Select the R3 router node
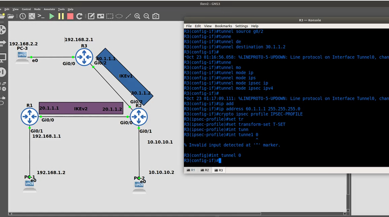The image size is (389, 217). [84, 57]
